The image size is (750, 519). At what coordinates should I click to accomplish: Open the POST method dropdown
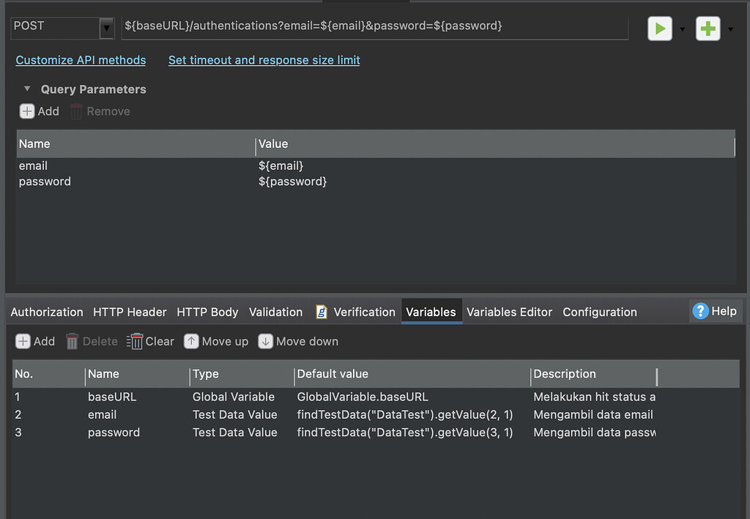(107, 29)
